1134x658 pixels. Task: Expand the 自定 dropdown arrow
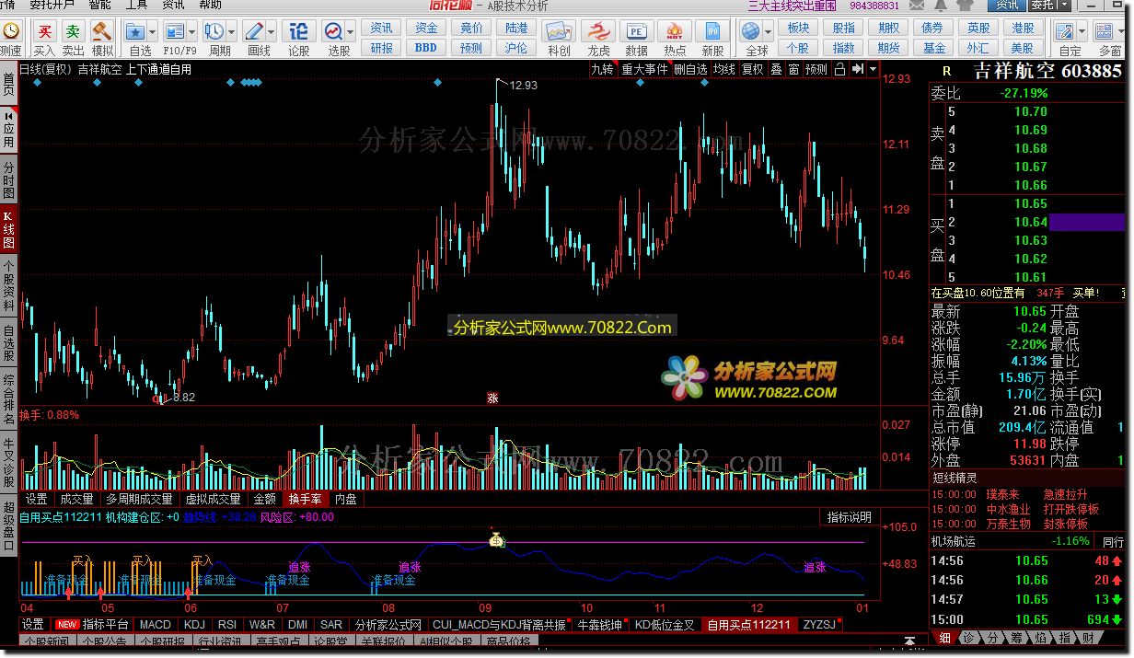(1082, 32)
